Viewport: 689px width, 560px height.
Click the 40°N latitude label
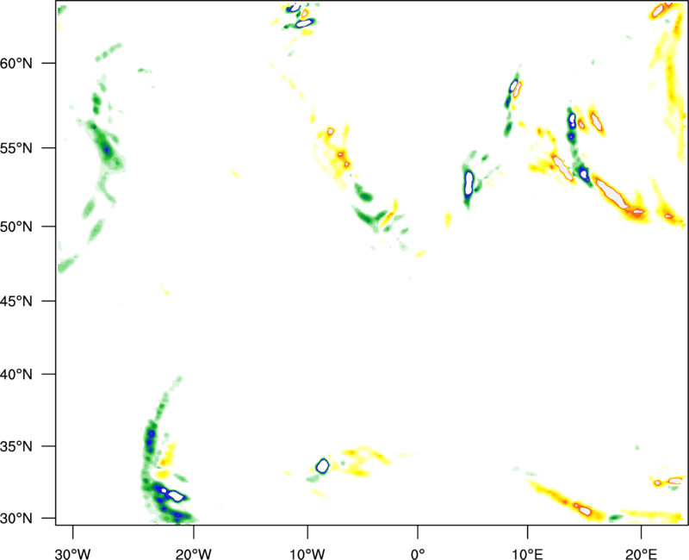[x=16, y=375]
